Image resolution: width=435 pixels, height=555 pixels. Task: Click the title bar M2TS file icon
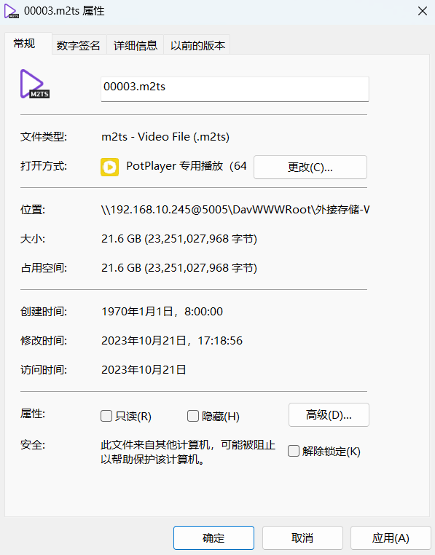point(12,11)
